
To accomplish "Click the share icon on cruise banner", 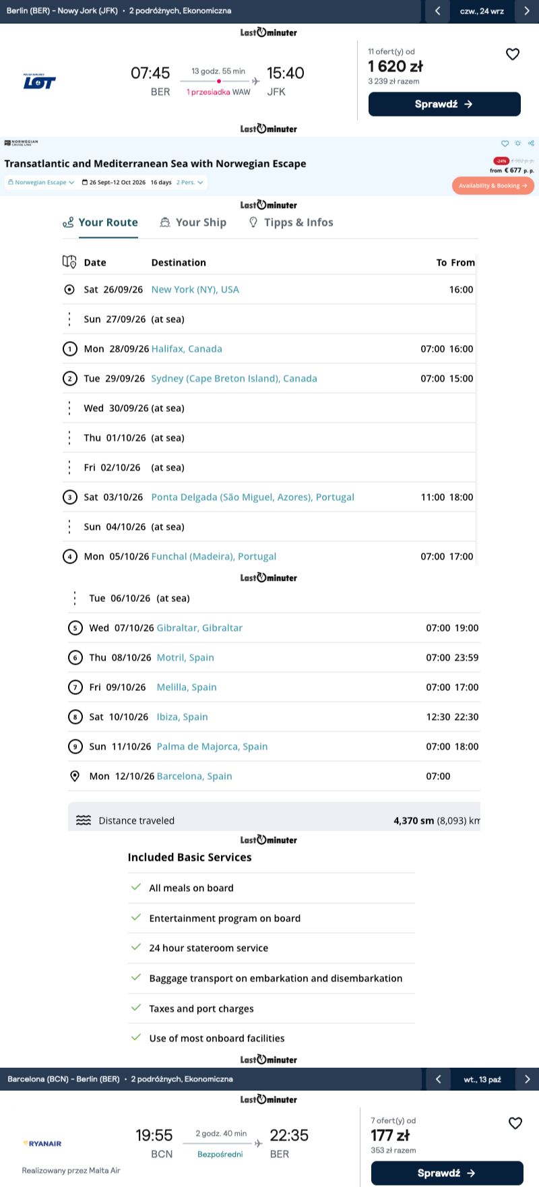I will pyautogui.click(x=532, y=144).
